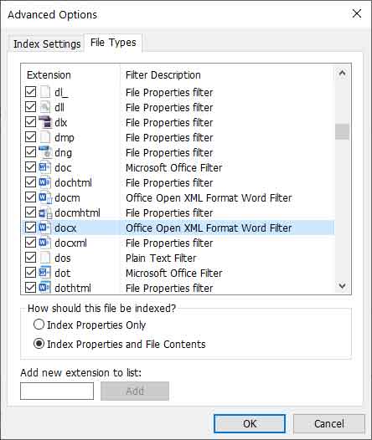
Task: Uncheck the dmp extension checkbox
Action: point(30,137)
